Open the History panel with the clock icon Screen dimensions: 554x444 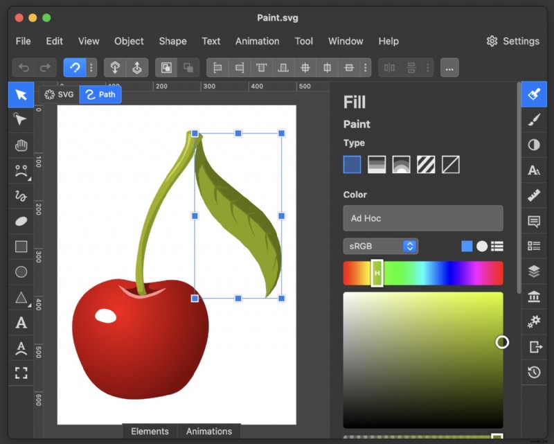533,372
